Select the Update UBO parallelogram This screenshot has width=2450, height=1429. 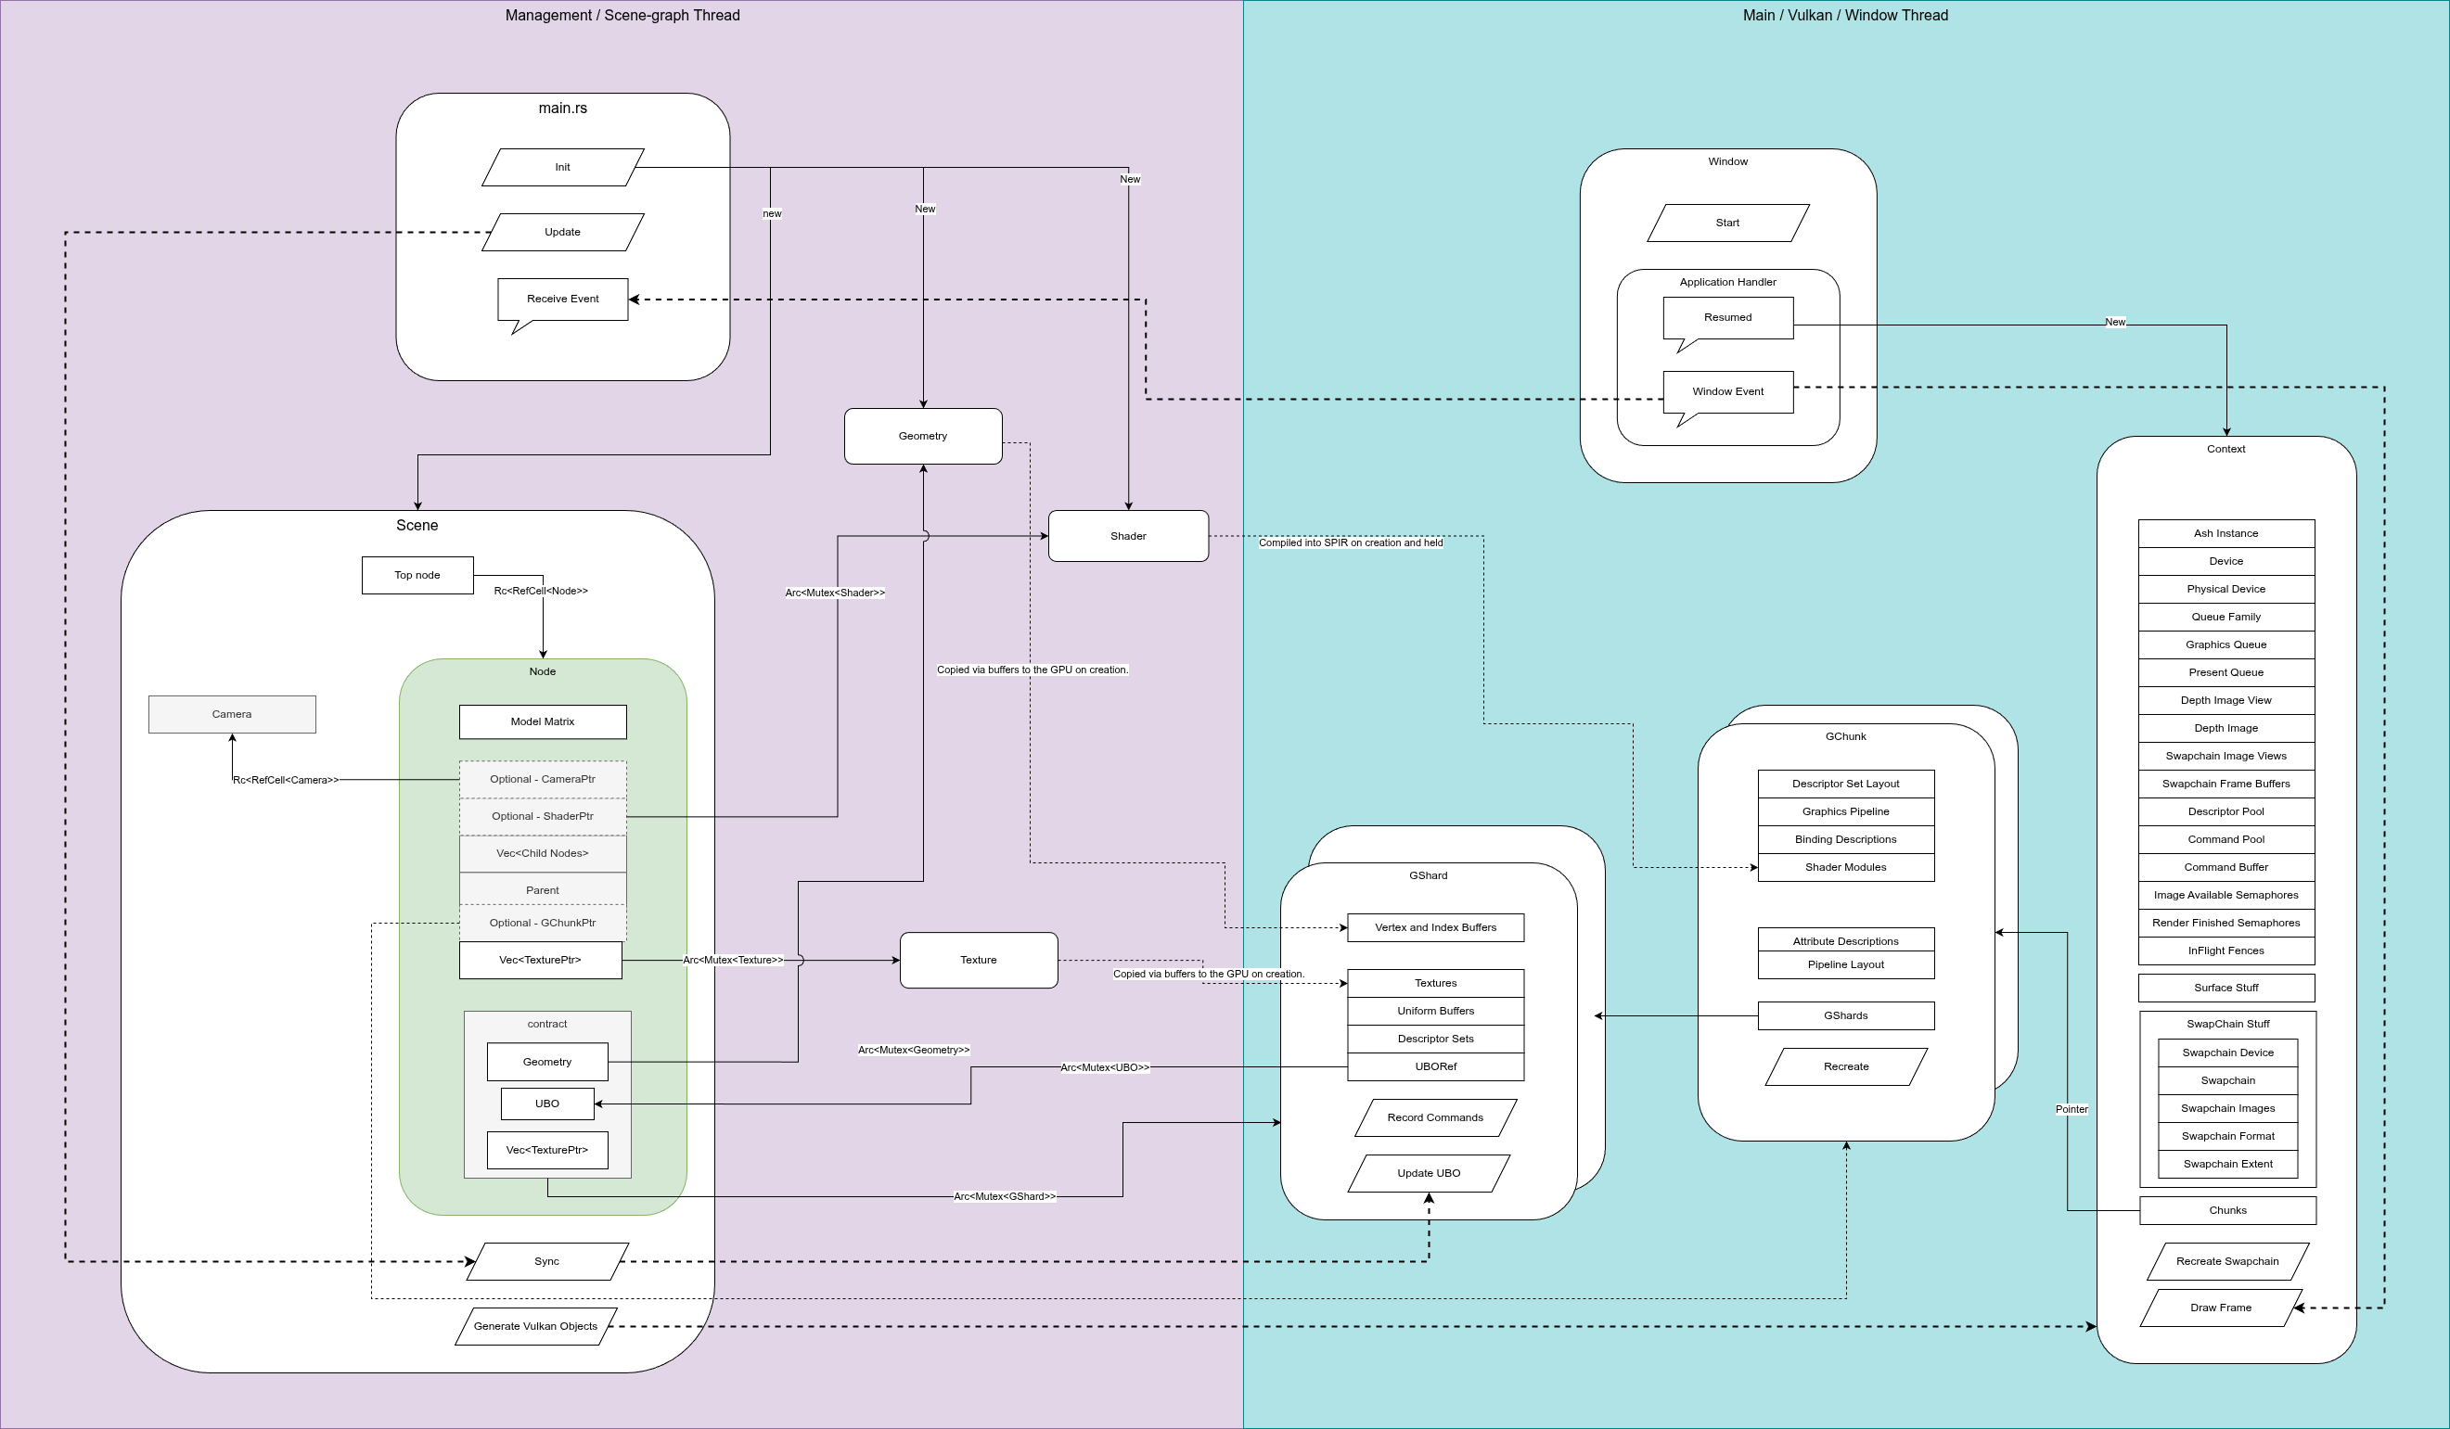coord(1429,1172)
